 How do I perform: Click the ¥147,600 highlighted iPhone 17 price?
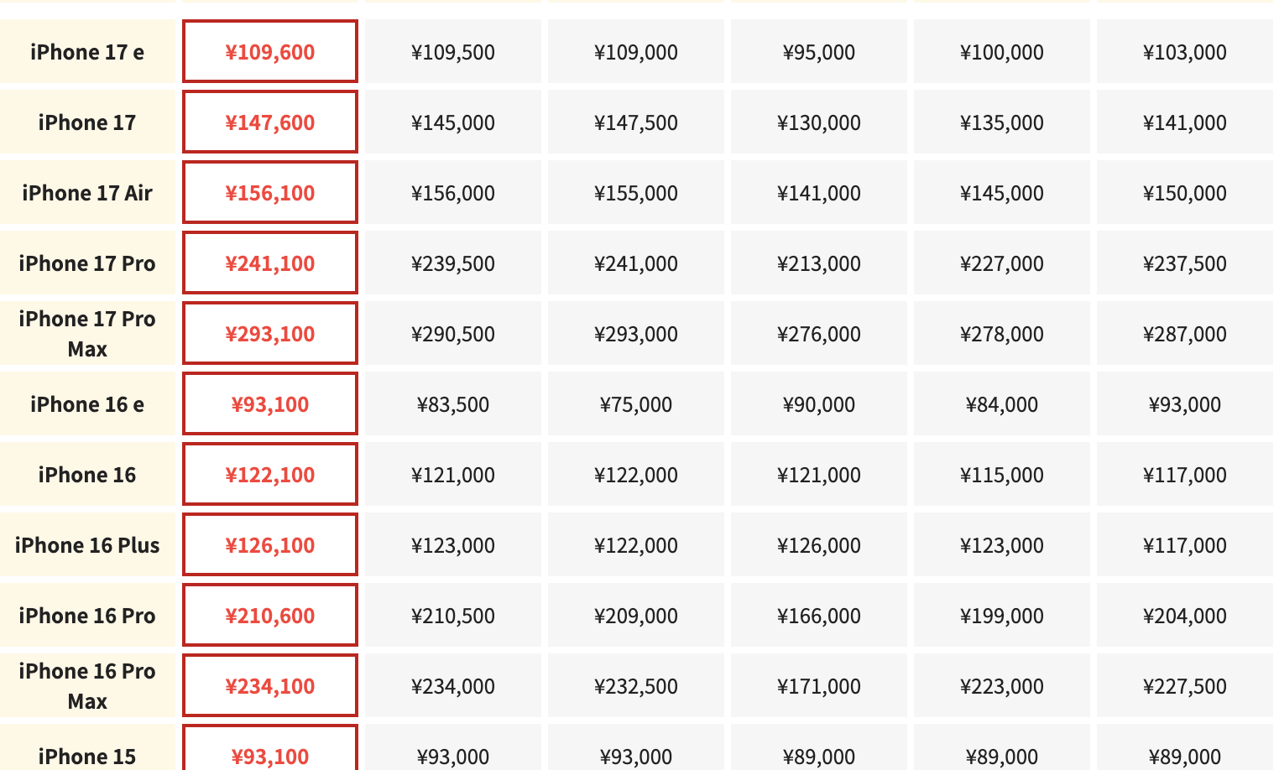[270, 122]
